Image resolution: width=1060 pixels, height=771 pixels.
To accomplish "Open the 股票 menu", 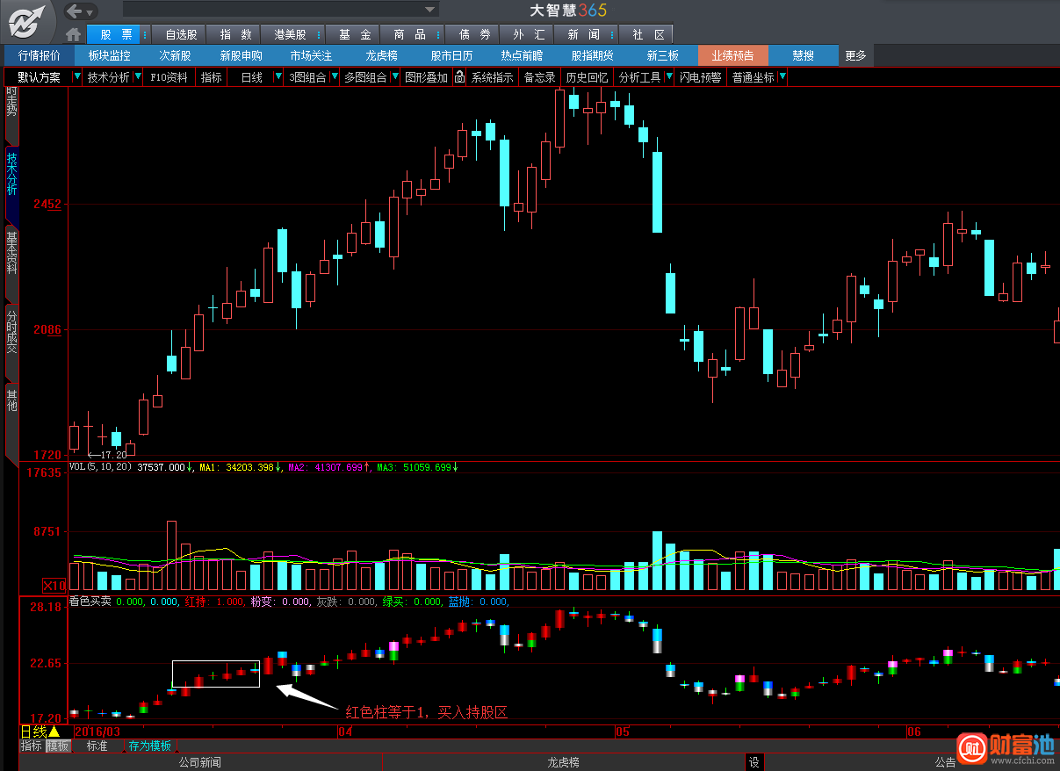I will (116, 34).
